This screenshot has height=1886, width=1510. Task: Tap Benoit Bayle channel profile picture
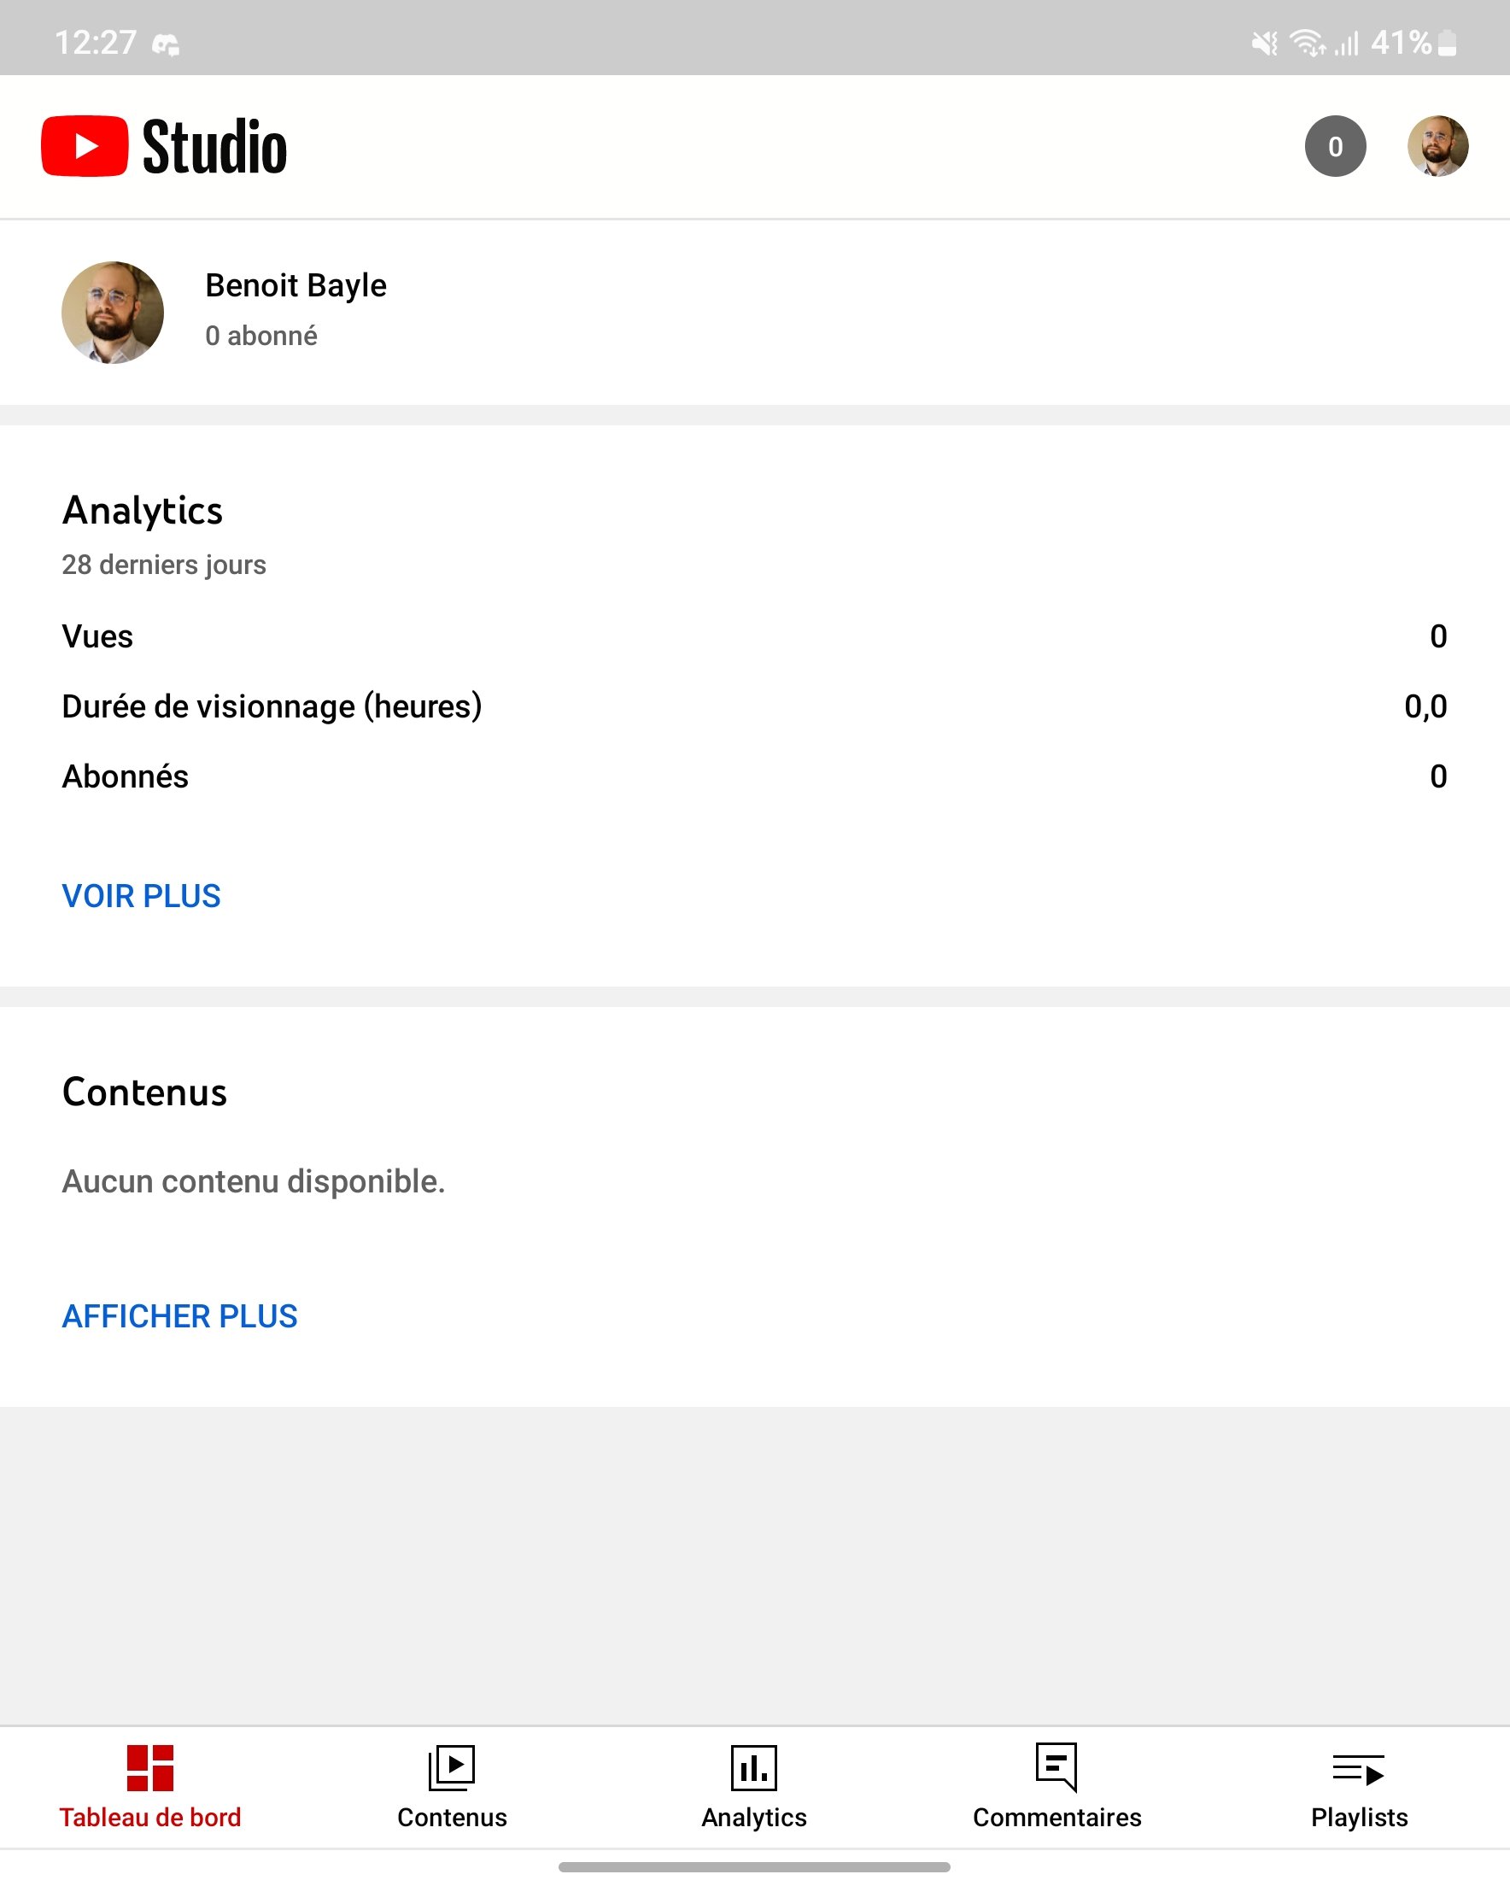113,313
